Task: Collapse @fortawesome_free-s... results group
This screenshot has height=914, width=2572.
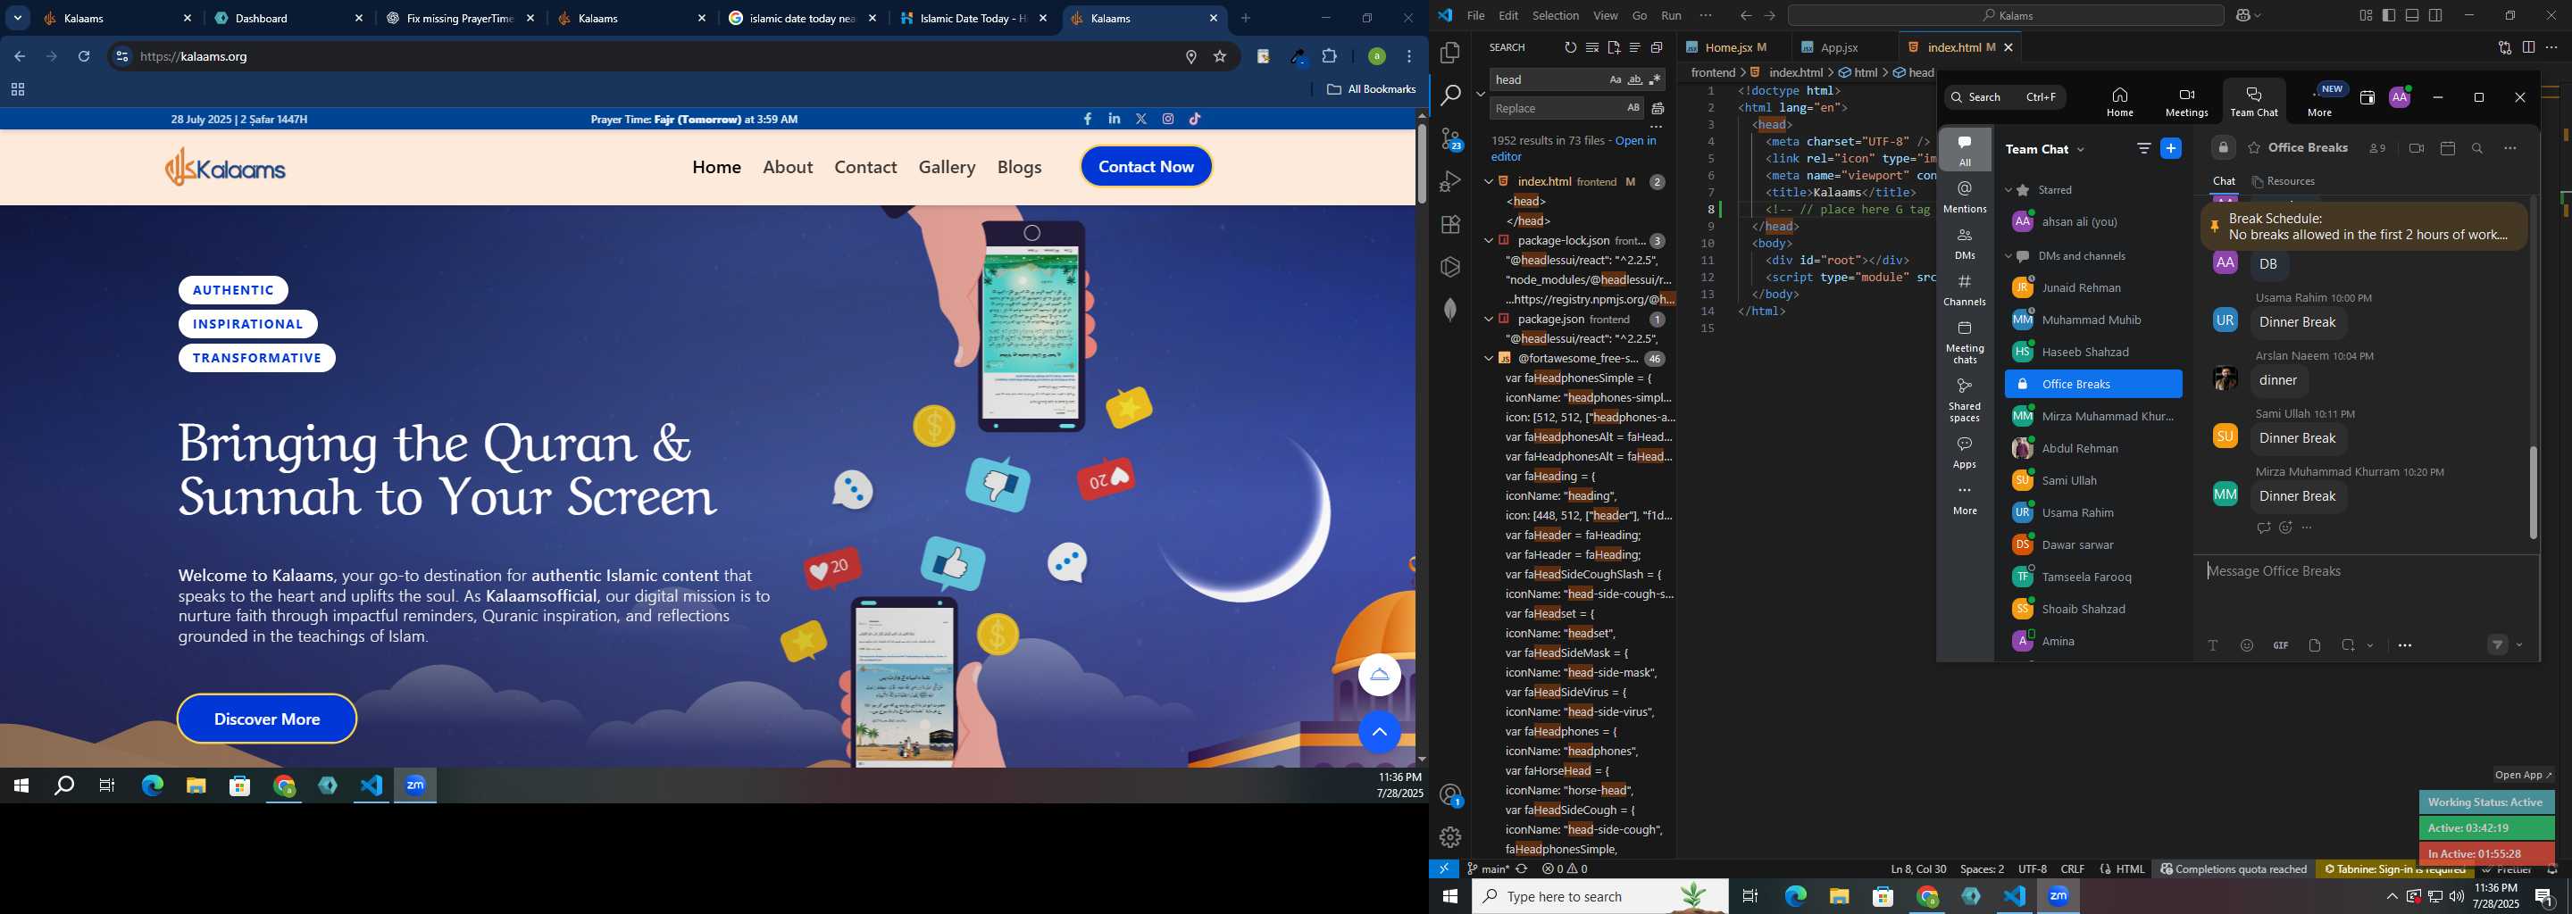Action: (1489, 358)
